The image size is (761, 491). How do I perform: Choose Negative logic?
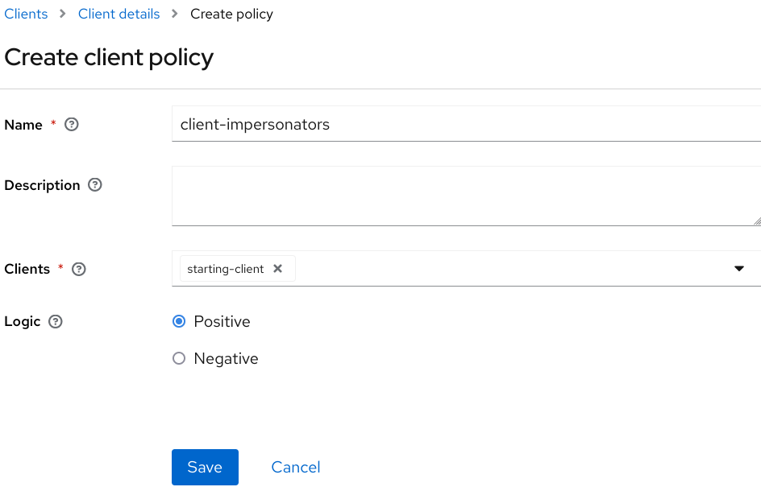click(x=179, y=358)
